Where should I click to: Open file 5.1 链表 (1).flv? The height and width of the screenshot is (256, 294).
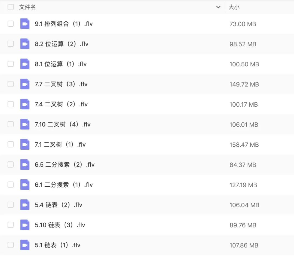57,245
